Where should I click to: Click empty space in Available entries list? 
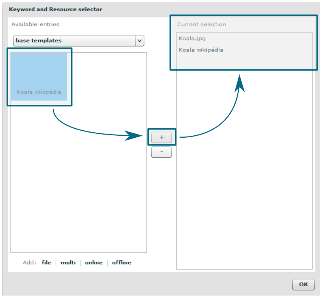pos(78,176)
